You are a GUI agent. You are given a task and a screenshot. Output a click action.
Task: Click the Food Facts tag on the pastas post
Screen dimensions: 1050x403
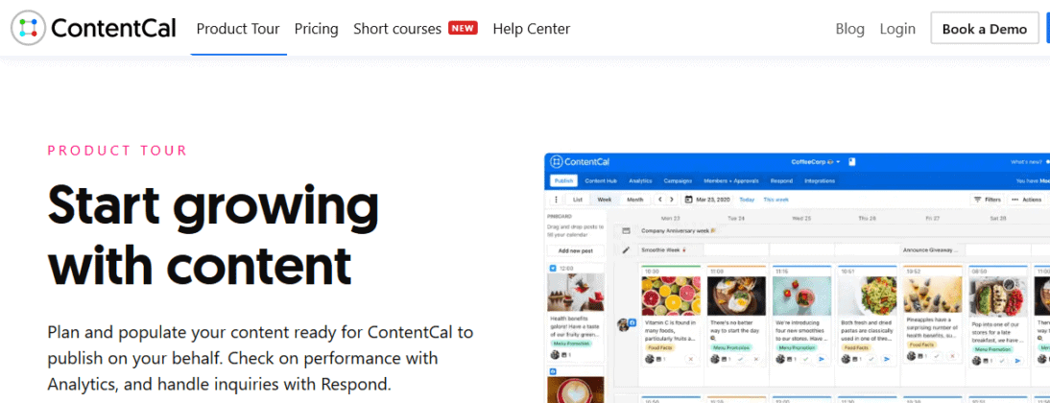[x=856, y=348]
